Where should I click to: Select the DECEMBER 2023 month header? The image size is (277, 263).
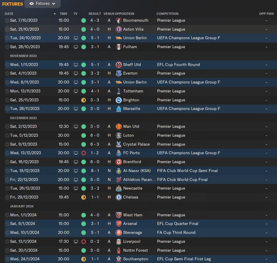click(x=23, y=118)
